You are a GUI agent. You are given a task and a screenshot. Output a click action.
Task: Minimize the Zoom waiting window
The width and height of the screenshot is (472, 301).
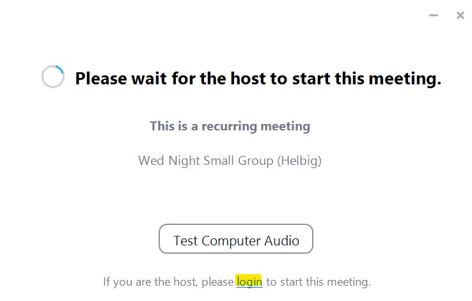tap(433, 15)
